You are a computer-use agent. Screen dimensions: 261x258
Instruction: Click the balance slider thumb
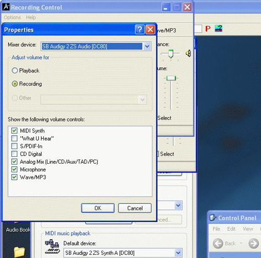[x=171, y=54]
